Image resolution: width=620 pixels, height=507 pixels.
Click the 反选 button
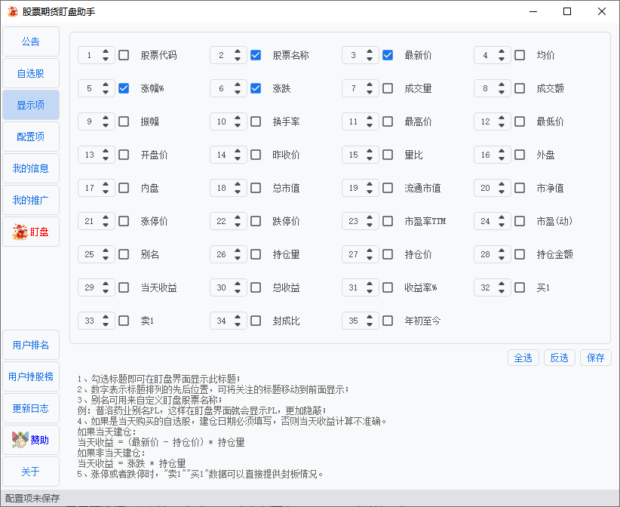pos(559,358)
